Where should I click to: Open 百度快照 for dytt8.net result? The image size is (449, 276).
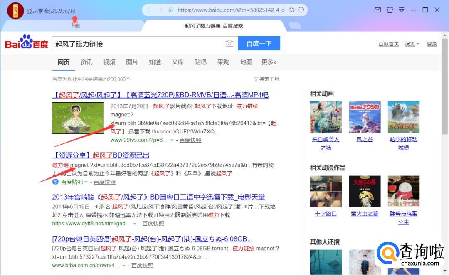point(153,223)
